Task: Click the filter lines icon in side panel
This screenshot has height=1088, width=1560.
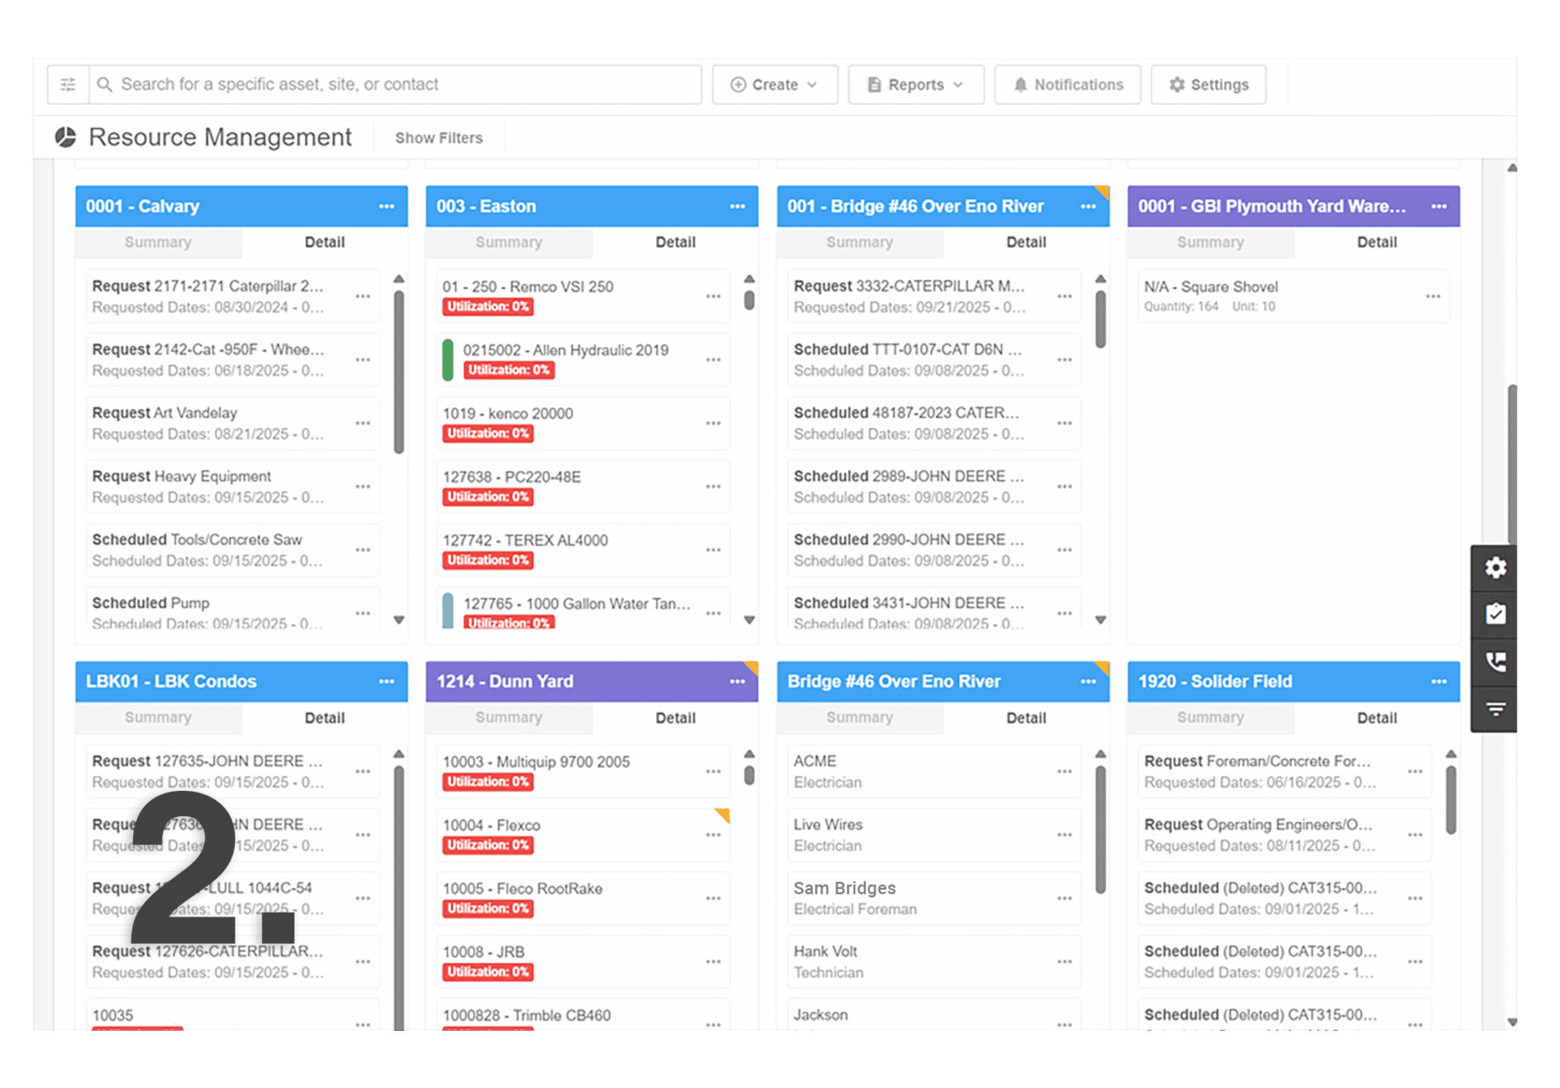Action: point(1495,709)
